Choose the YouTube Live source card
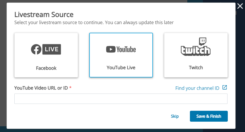Screen dimensions: 245x132 (x=121, y=55)
